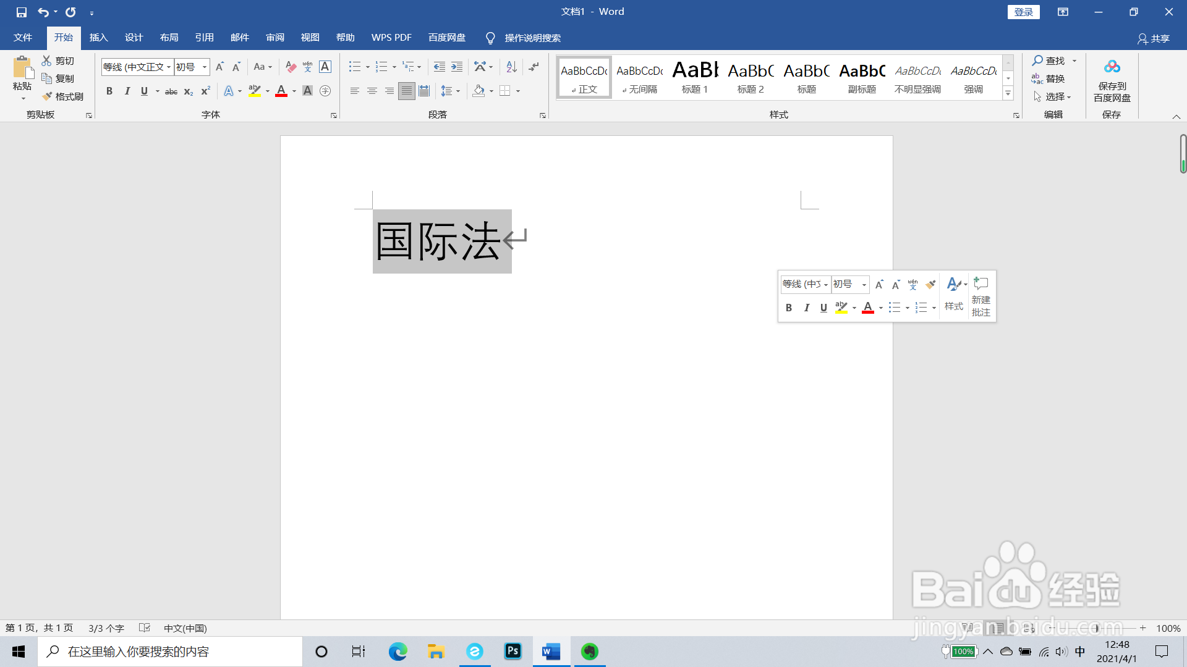The image size is (1187, 667).
Task: Select the Format Painter (格式刷) tool
Action: click(x=62, y=96)
